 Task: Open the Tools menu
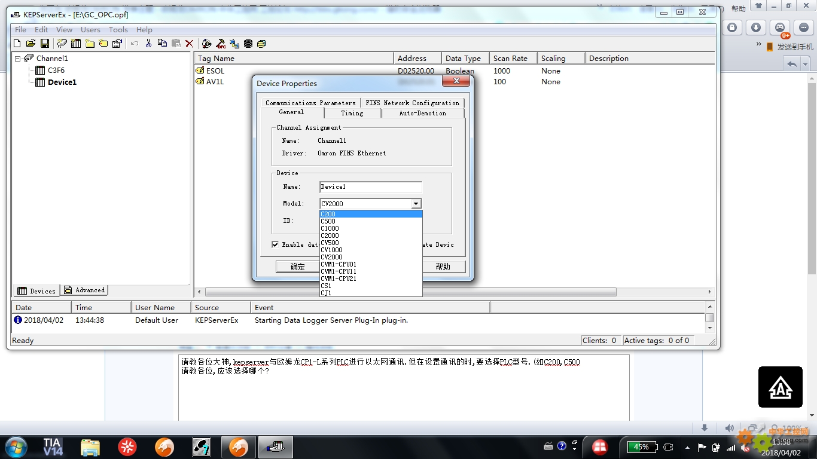click(118, 29)
